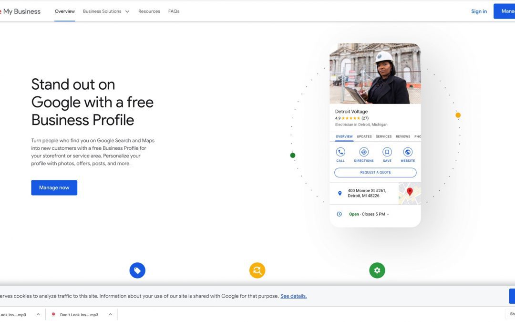The height and width of the screenshot is (322, 515).
Task: Click the Directions diamond icon
Action: point(363,152)
